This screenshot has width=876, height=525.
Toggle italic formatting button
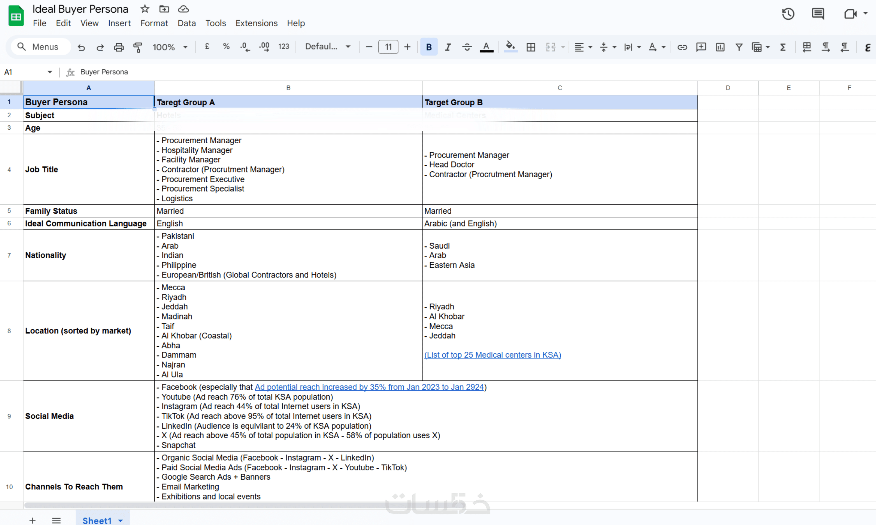click(448, 47)
